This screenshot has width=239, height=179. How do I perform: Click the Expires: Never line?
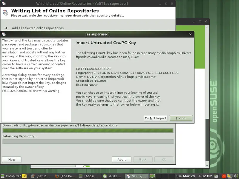pos(87,85)
